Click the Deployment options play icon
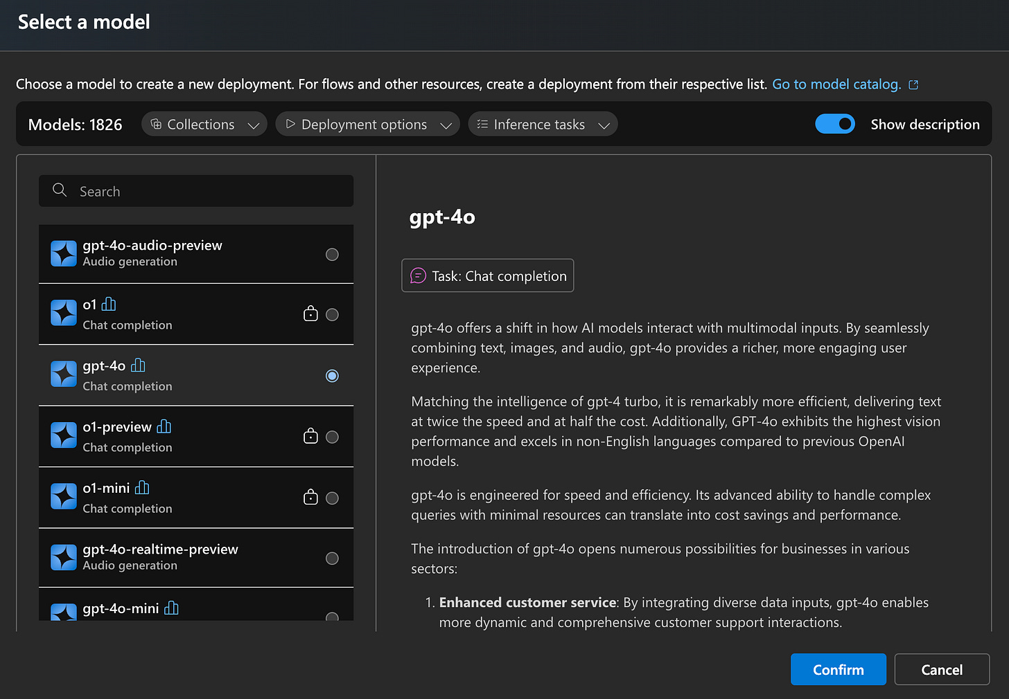The width and height of the screenshot is (1009, 699). [x=290, y=124]
